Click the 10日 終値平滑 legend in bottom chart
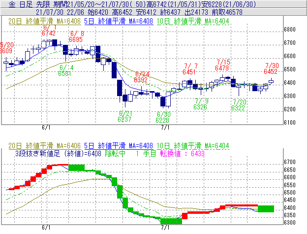 (193, 146)
